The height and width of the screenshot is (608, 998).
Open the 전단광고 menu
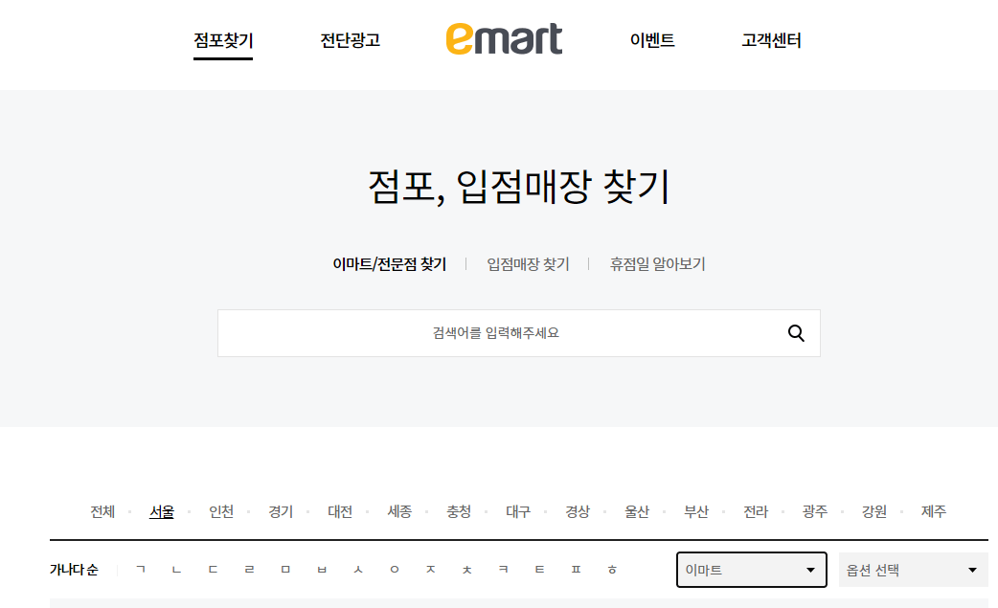point(348,42)
